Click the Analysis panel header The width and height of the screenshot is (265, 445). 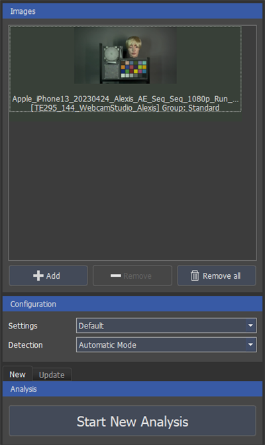[x=132, y=389]
